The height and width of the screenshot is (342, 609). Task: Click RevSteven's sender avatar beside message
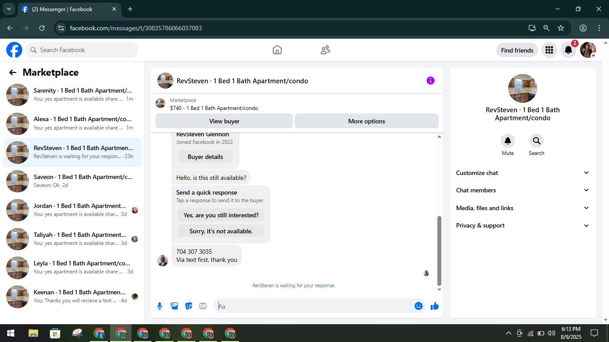[x=163, y=261]
